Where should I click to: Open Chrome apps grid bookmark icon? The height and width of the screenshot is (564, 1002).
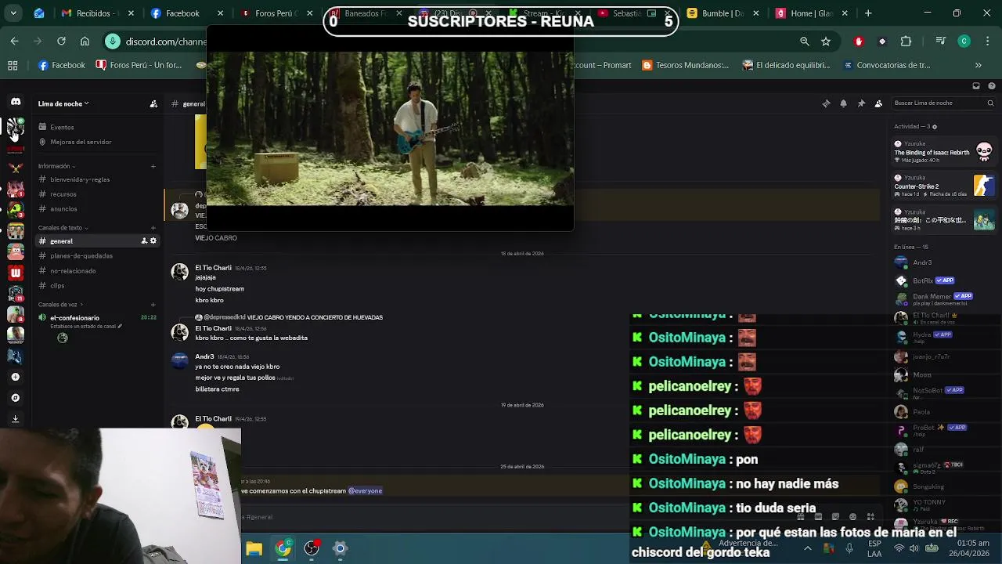(13, 66)
